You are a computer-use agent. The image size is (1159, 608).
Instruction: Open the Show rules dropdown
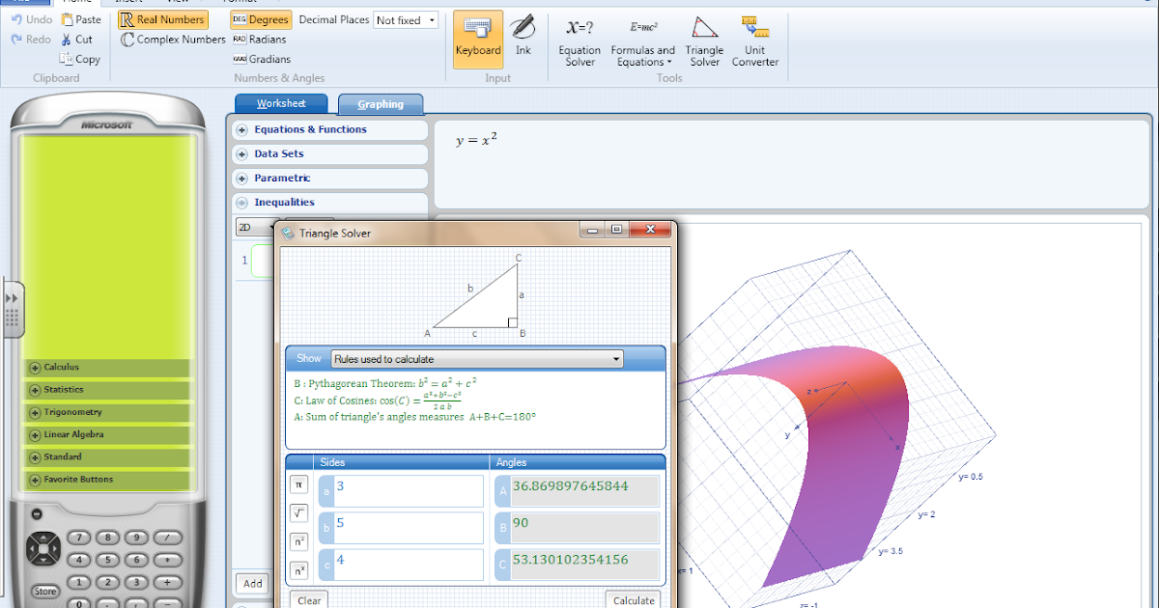click(x=477, y=359)
